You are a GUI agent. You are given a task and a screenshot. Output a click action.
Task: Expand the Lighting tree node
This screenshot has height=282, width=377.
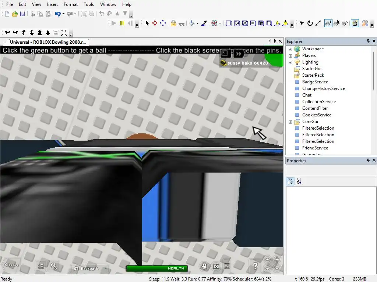[x=290, y=62]
